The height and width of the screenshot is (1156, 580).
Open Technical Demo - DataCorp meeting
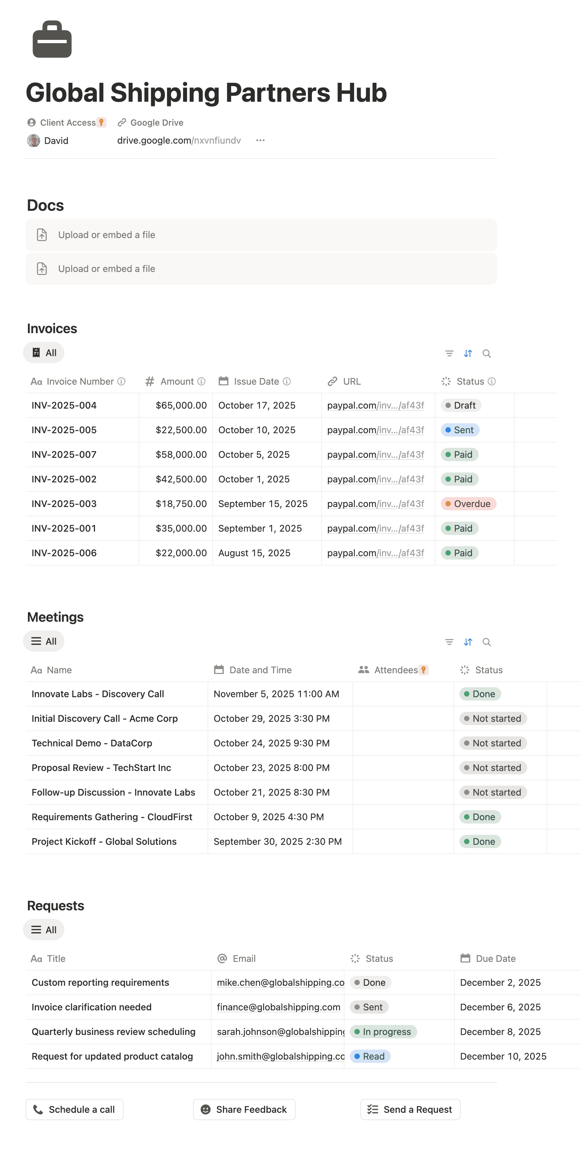92,743
